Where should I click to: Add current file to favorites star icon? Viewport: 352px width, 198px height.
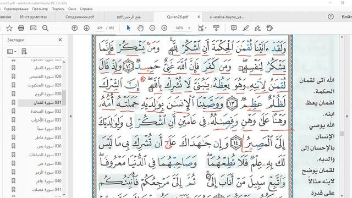click(9, 28)
